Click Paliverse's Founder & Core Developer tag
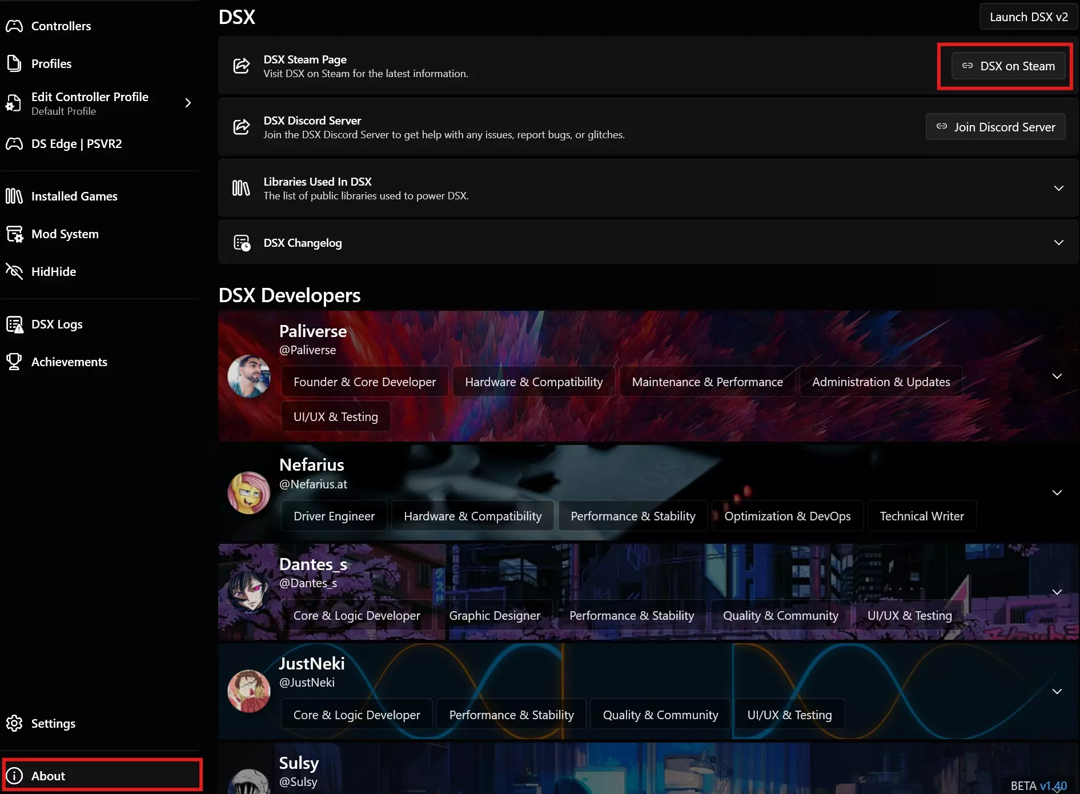The image size is (1080, 794). coord(364,382)
